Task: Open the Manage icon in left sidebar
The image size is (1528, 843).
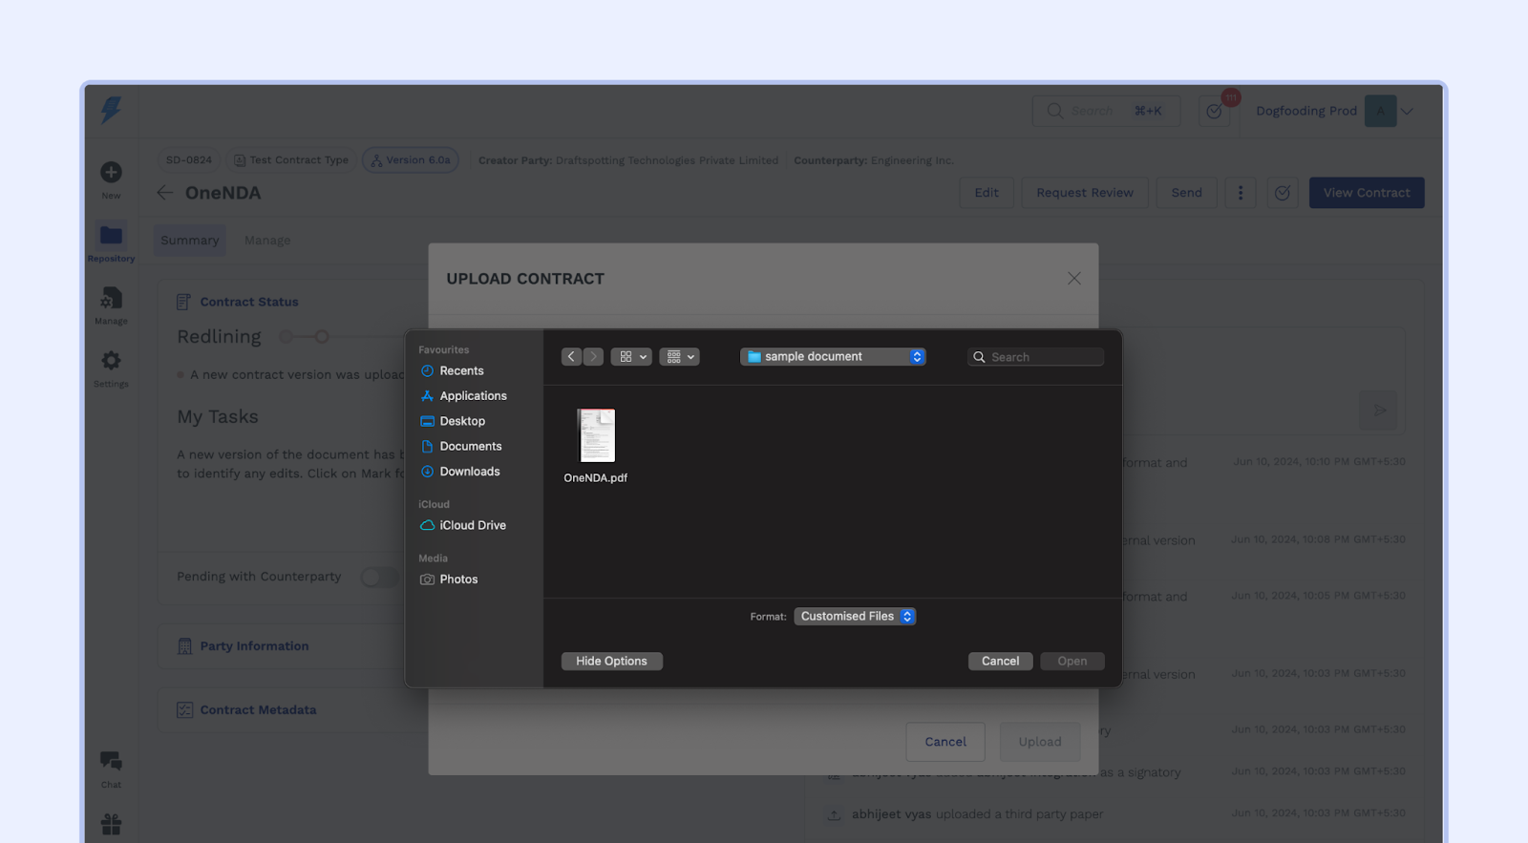Action: point(111,300)
